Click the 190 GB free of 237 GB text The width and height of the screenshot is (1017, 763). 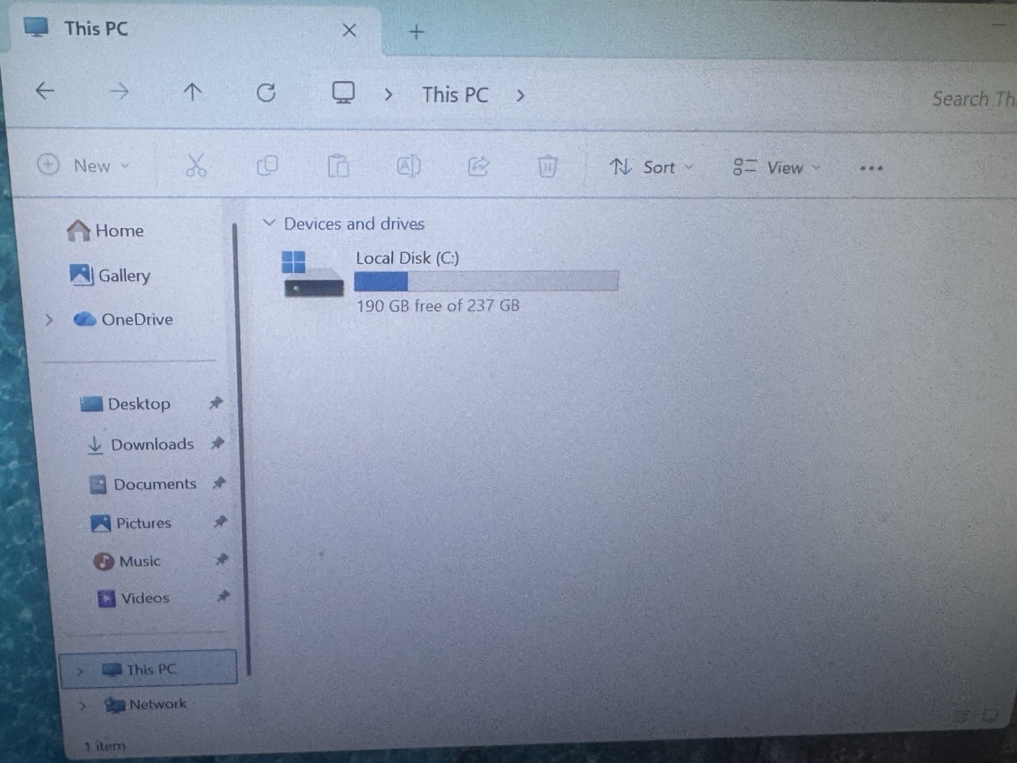(438, 306)
